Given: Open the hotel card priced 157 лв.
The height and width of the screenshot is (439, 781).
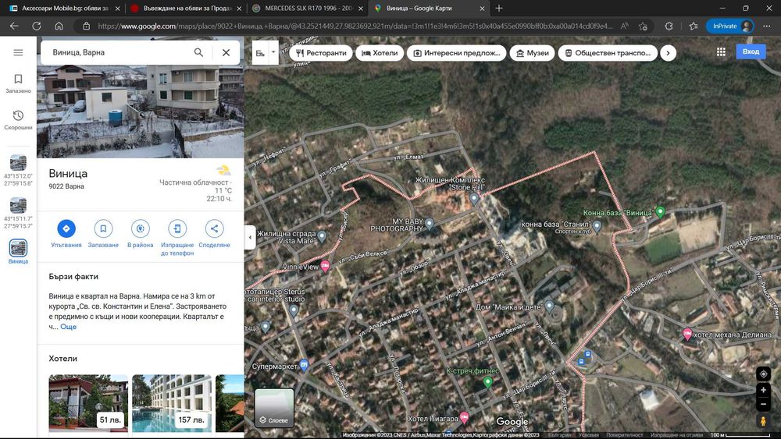Looking at the screenshot, I should pos(172,403).
